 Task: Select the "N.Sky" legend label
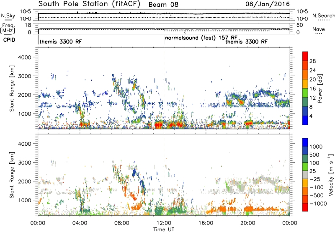(8, 15)
